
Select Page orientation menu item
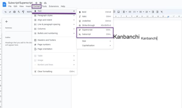(x=55, y=49)
